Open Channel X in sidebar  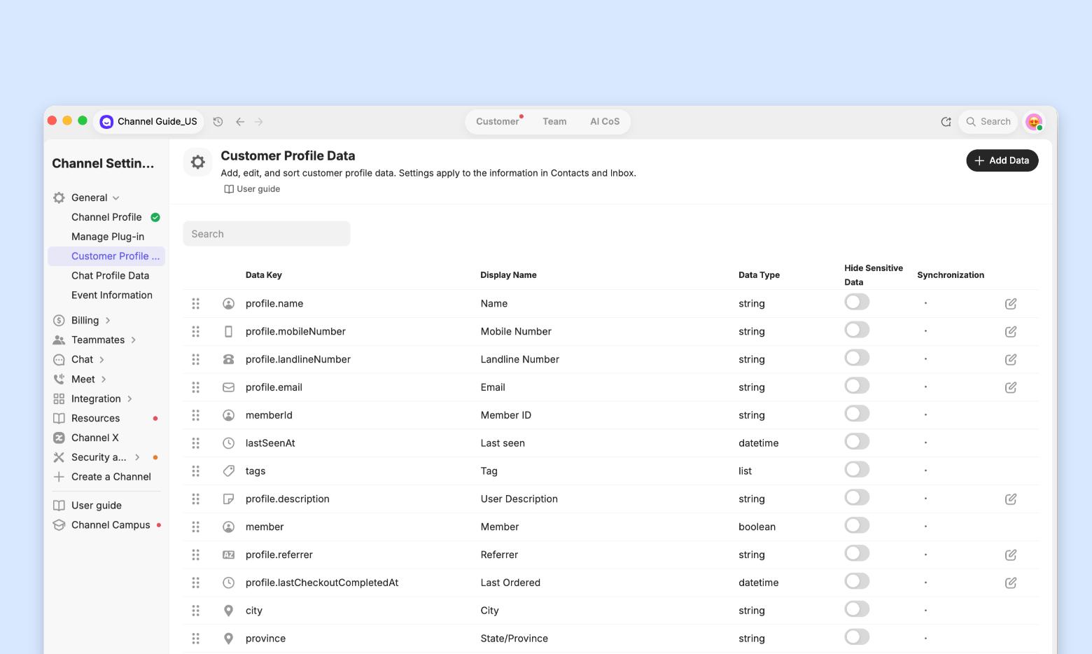(95, 438)
